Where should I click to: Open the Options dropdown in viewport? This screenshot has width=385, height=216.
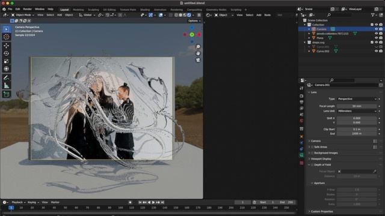click(x=194, y=21)
